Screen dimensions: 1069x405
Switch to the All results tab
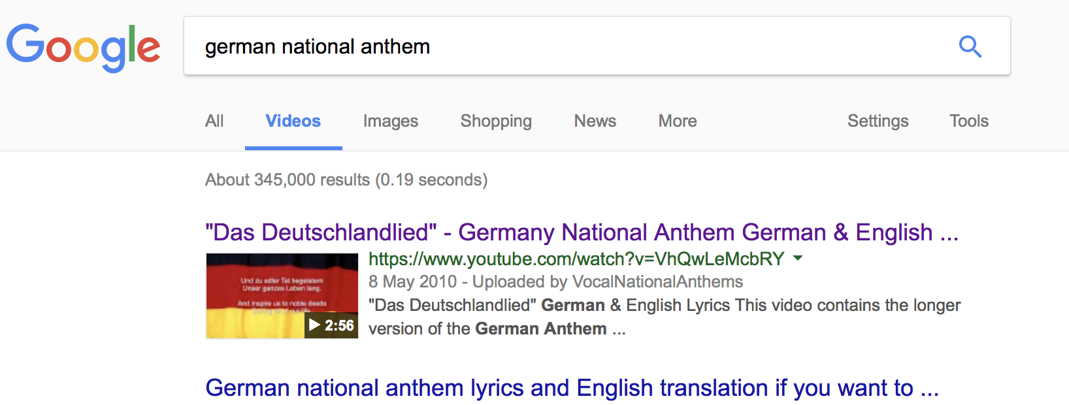[214, 121]
